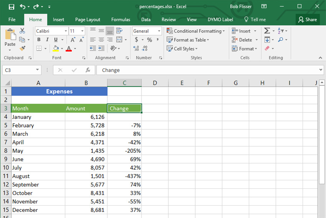
Task: Apply Percent Style with the % icon
Action: (x=150, y=40)
